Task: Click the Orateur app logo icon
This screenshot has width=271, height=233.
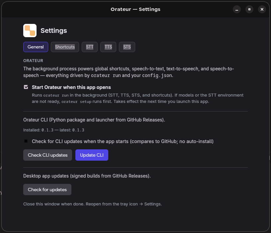Action: [29, 30]
